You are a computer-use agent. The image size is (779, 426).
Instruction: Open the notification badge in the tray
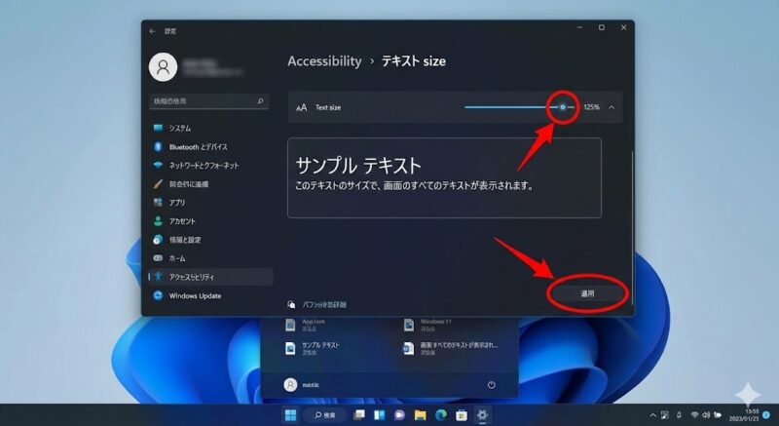click(766, 415)
